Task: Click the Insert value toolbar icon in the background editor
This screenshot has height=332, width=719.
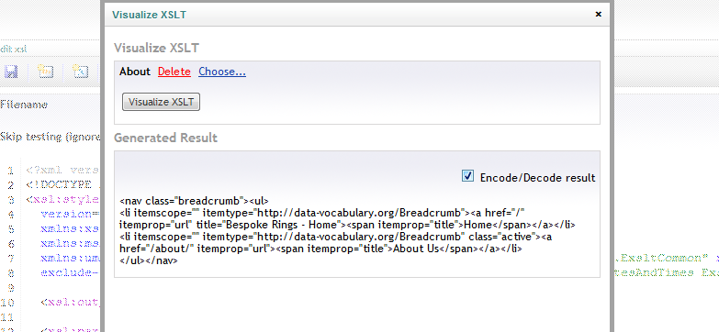Action: click(45, 72)
